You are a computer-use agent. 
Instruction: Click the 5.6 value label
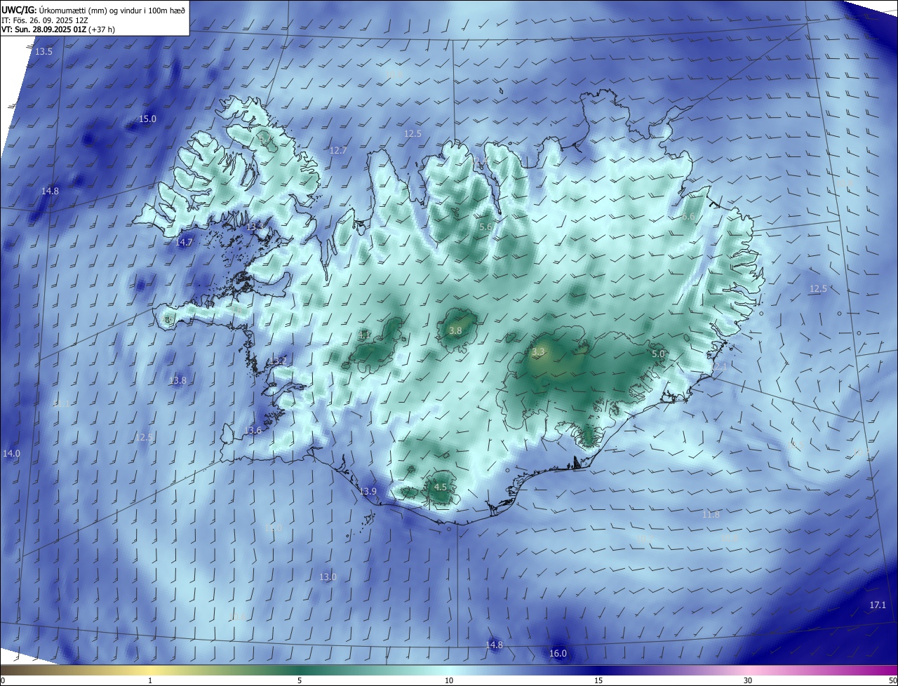(486, 227)
